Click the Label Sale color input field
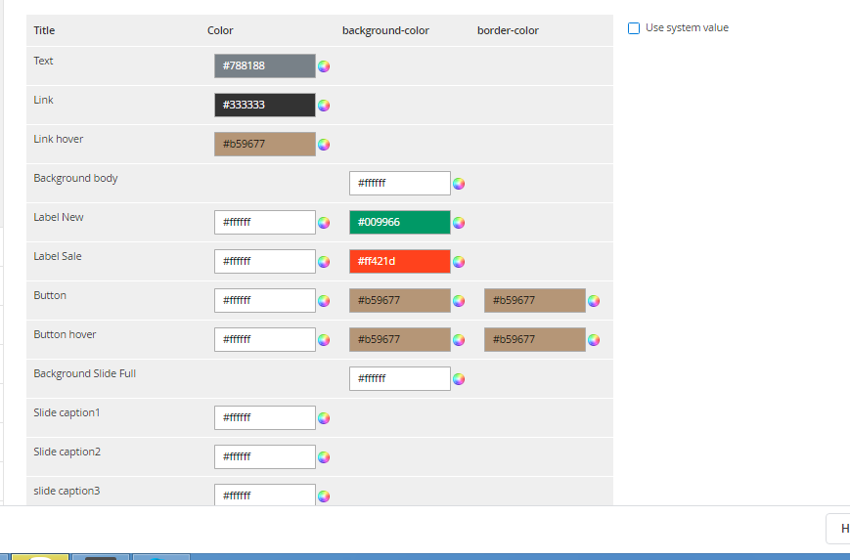 click(x=265, y=261)
